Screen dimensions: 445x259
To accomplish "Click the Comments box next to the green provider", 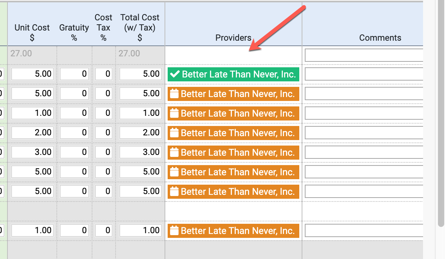I will 364,74.
